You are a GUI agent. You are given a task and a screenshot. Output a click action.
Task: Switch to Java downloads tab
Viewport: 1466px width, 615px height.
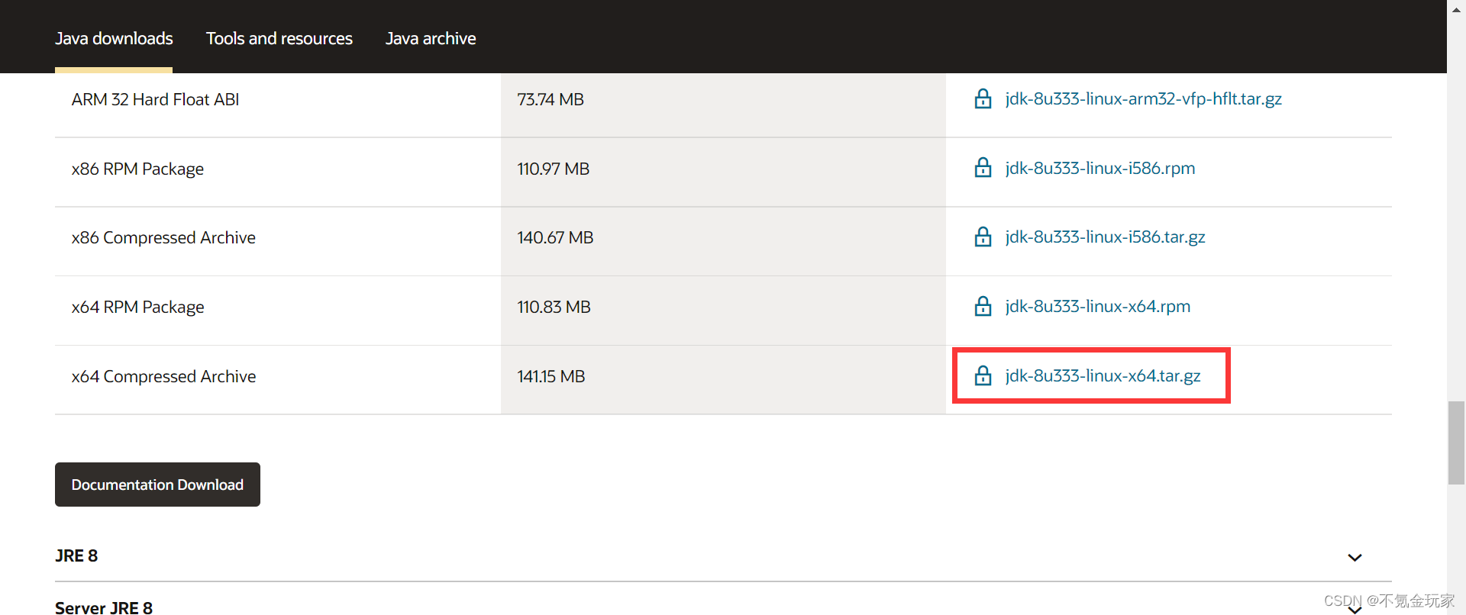(114, 38)
